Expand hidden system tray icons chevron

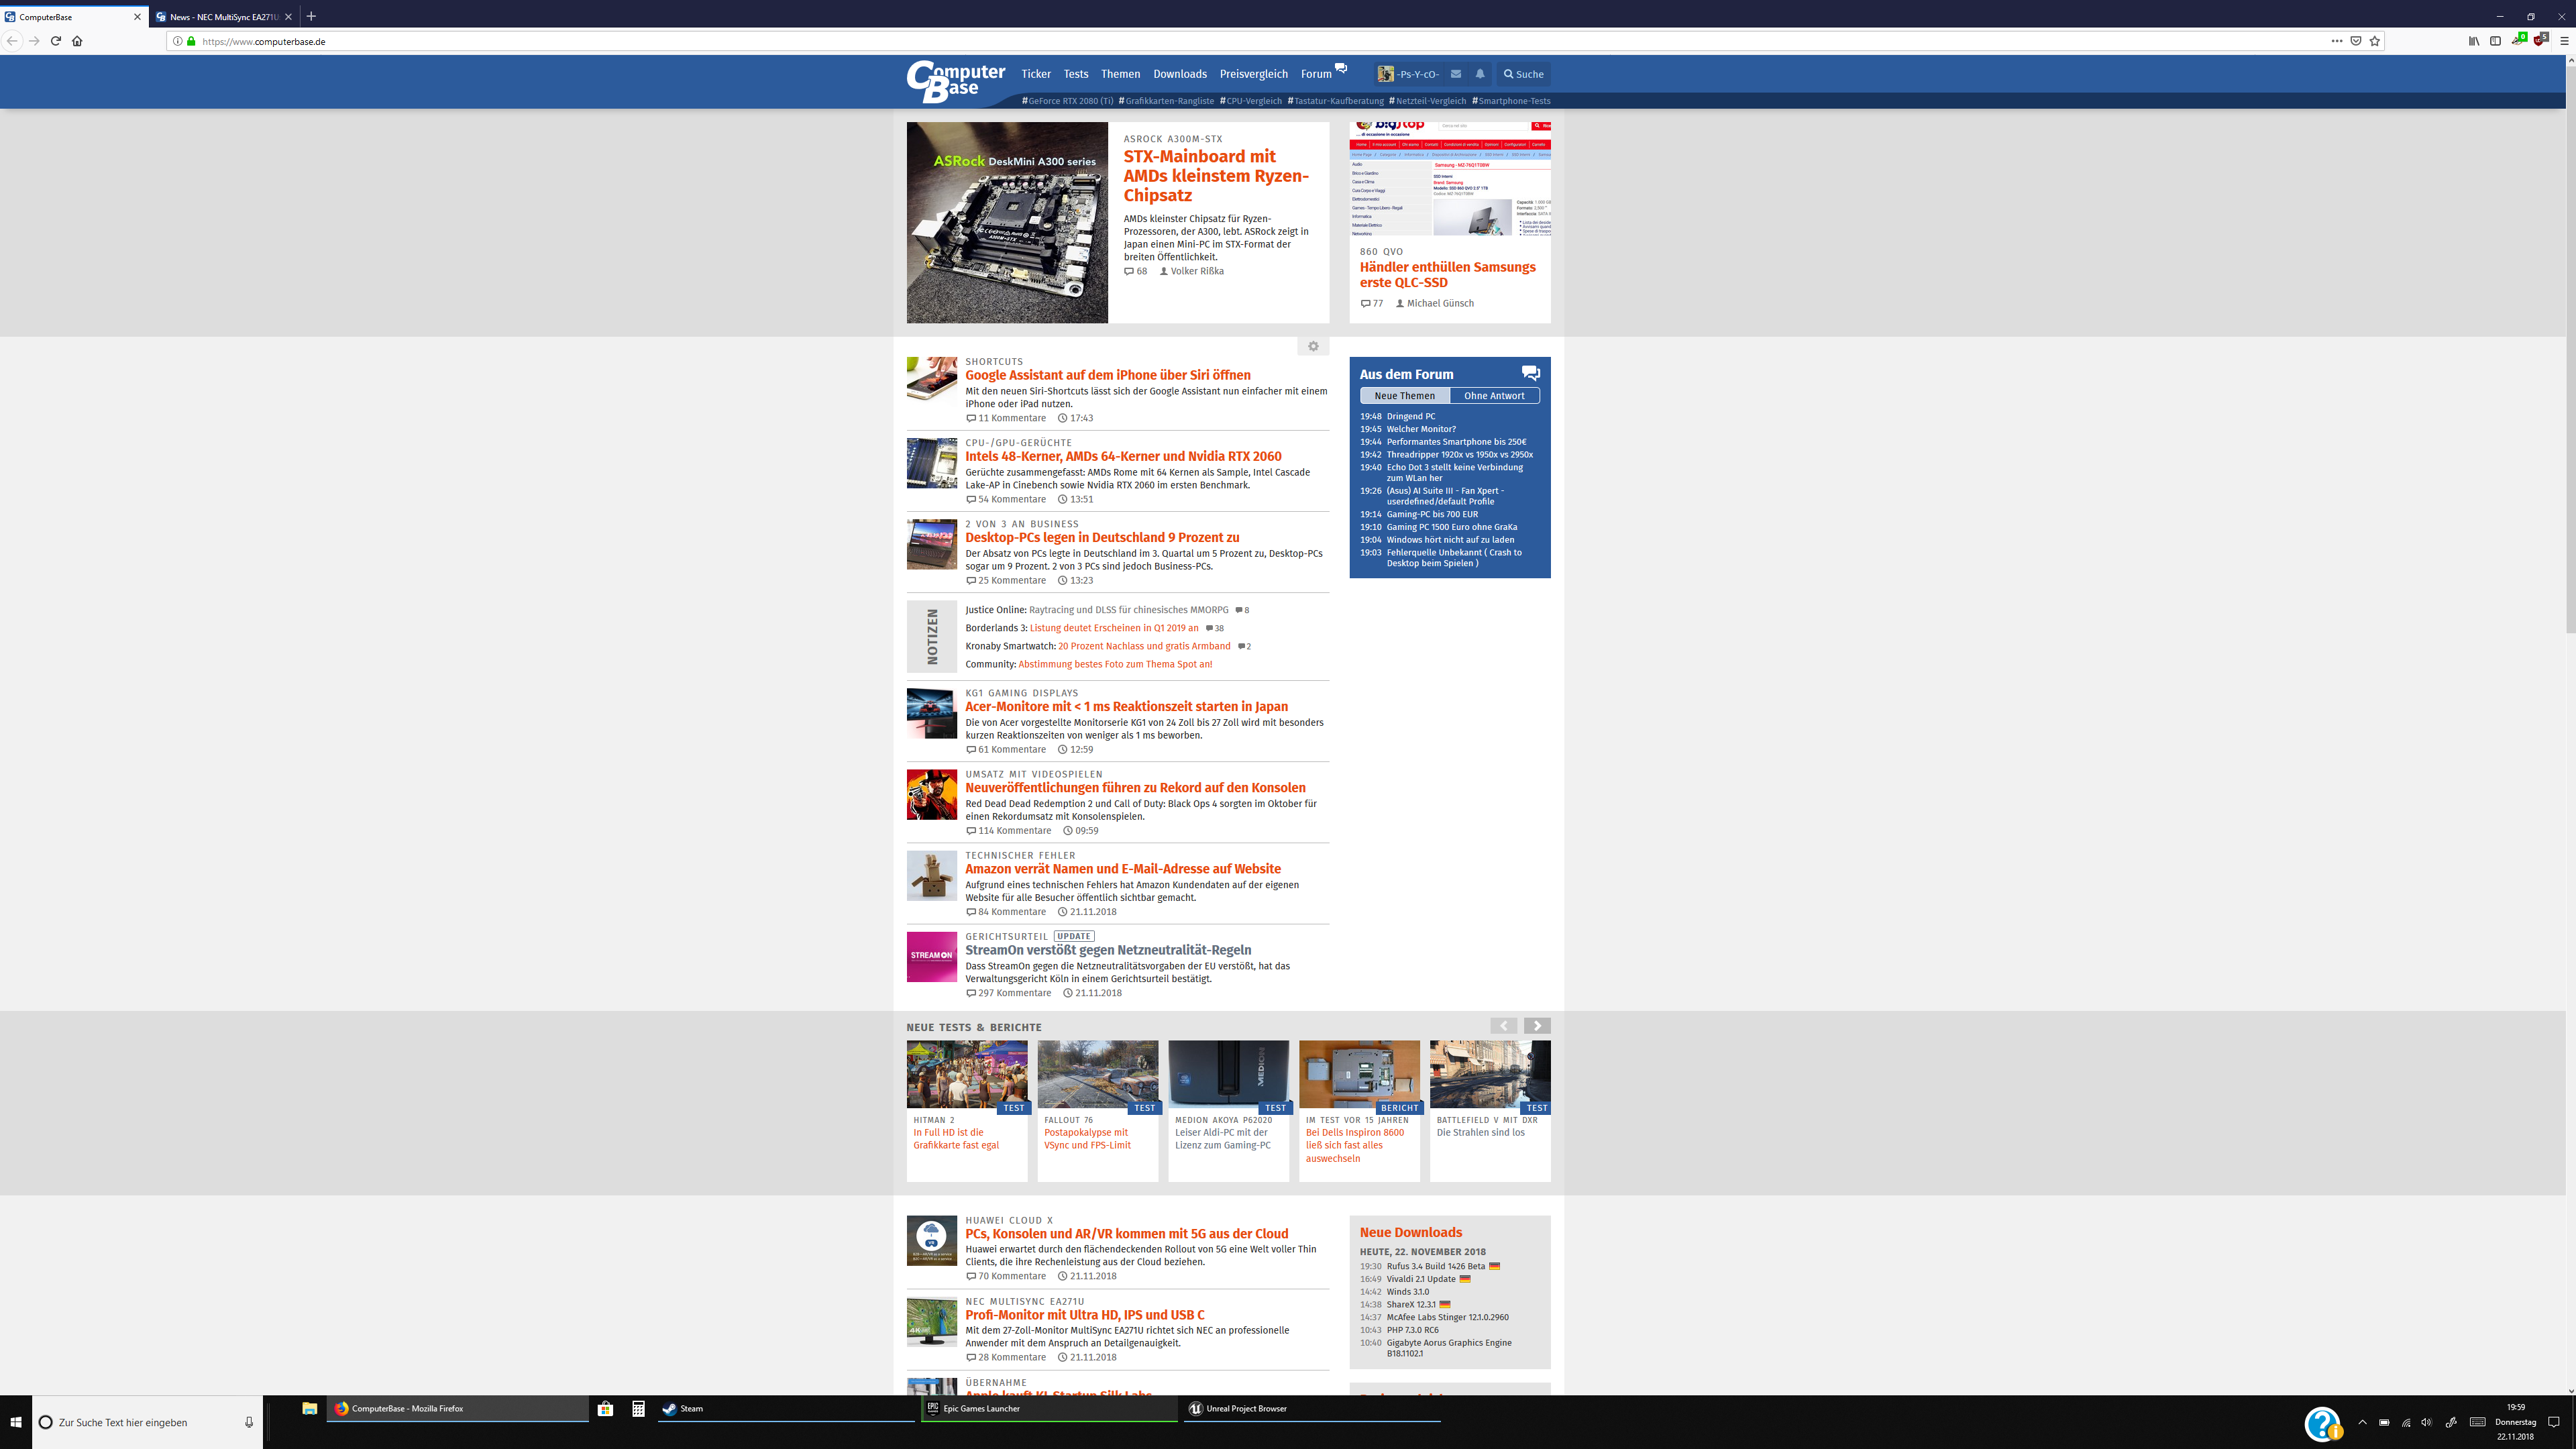point(2362,1422)
